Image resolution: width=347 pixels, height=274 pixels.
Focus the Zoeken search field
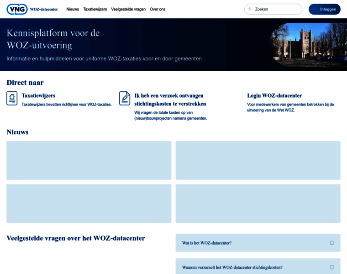276,9
